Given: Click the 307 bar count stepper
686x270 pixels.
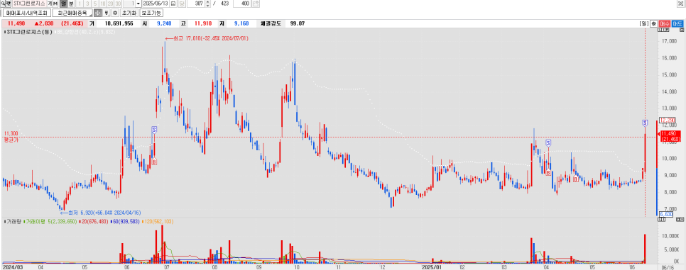Looking at the screenshot, I should point(207,4).
